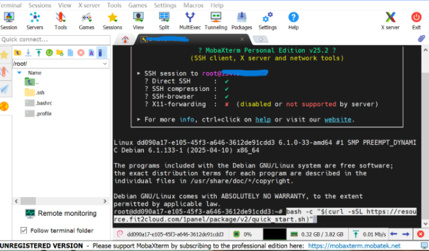The image size is (429, 251).
Task: Open the Help question mark toolbar icon
Action: (x=293, y=21)
